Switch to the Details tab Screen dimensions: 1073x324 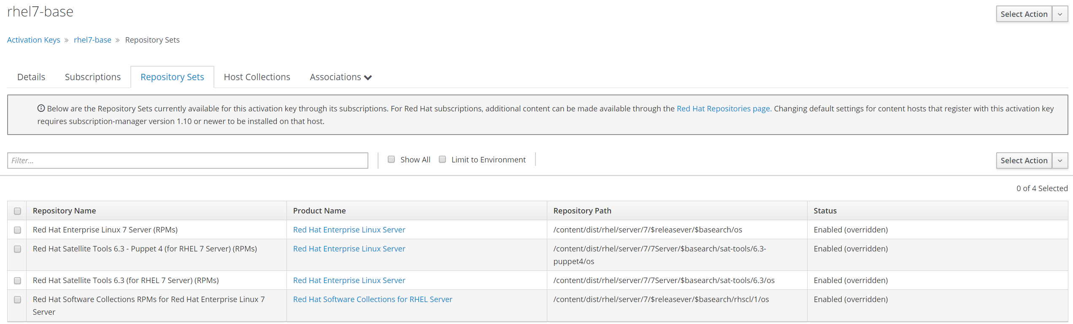click(31, 77)
